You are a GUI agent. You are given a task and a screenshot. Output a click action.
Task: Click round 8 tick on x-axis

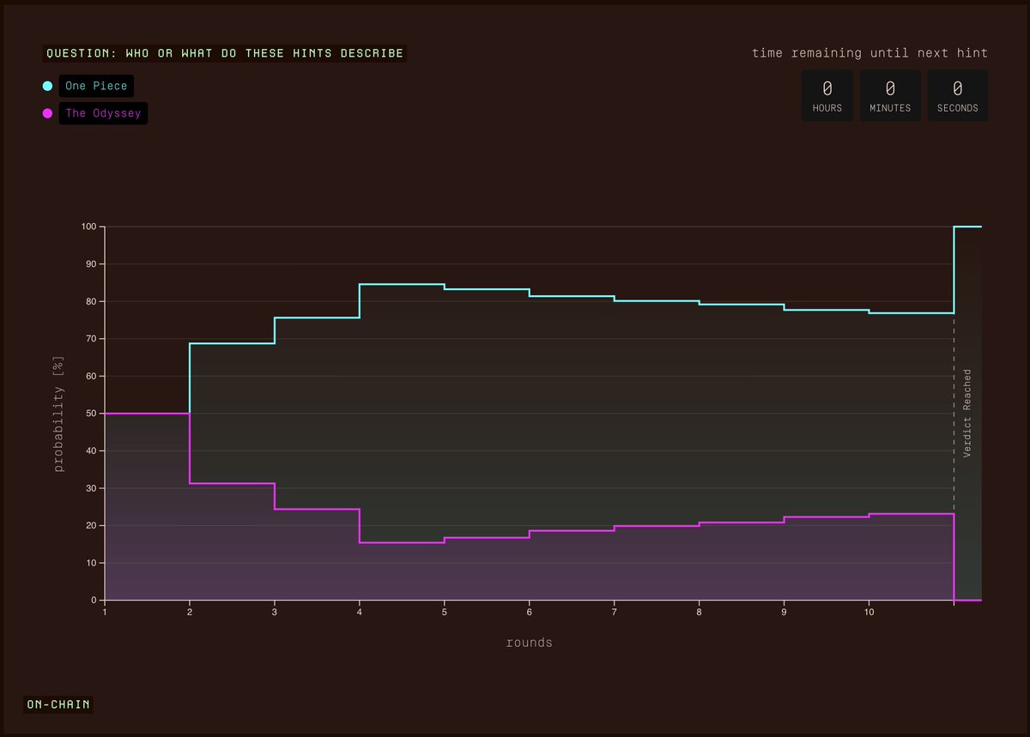click(x=699, y=613)
